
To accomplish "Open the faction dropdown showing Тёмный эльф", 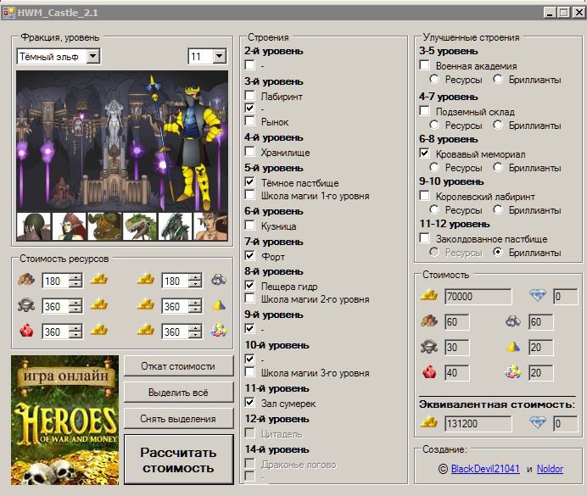I will pyautogui.click(x=92, y=57).
